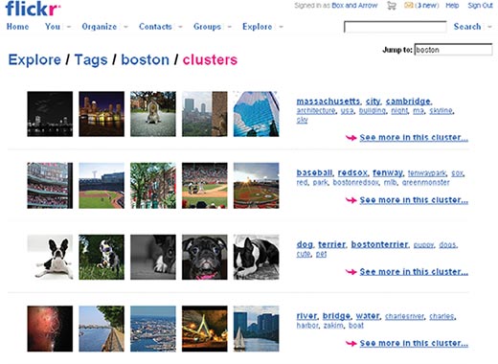The width and height of the screenshot is (498, 364).
Task: Click the Tags breadcrumb link
Action: point(91,60)
